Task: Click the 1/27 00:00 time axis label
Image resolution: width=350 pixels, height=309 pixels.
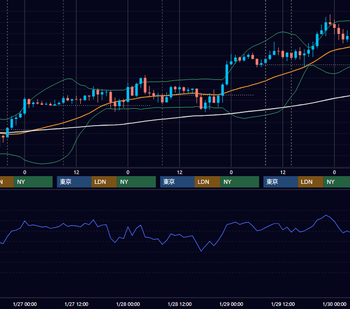Action: (25, 304)
